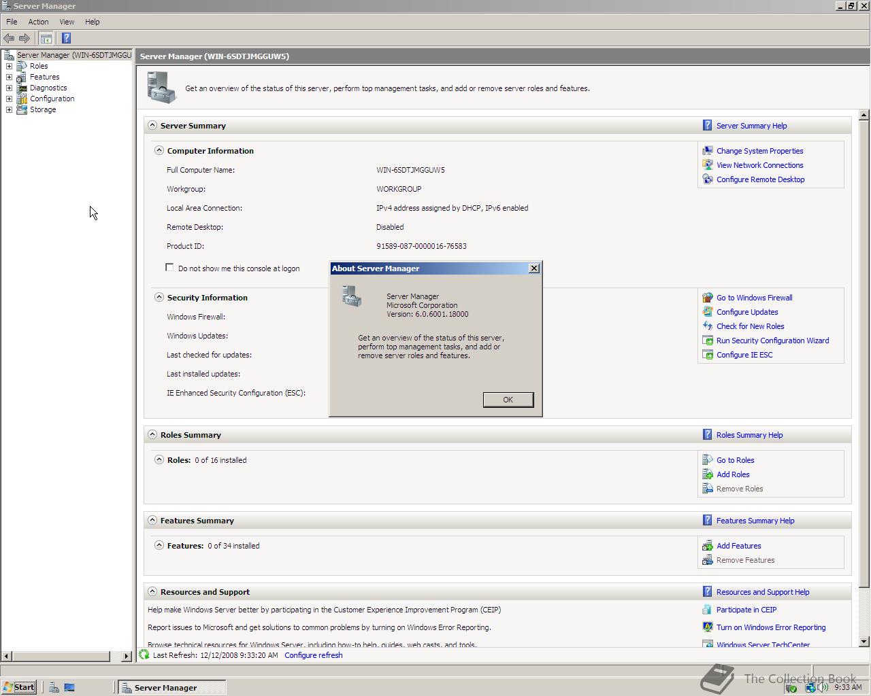
Task: Click the vertical scrollbar up arrow
Action: click(864, 115)
